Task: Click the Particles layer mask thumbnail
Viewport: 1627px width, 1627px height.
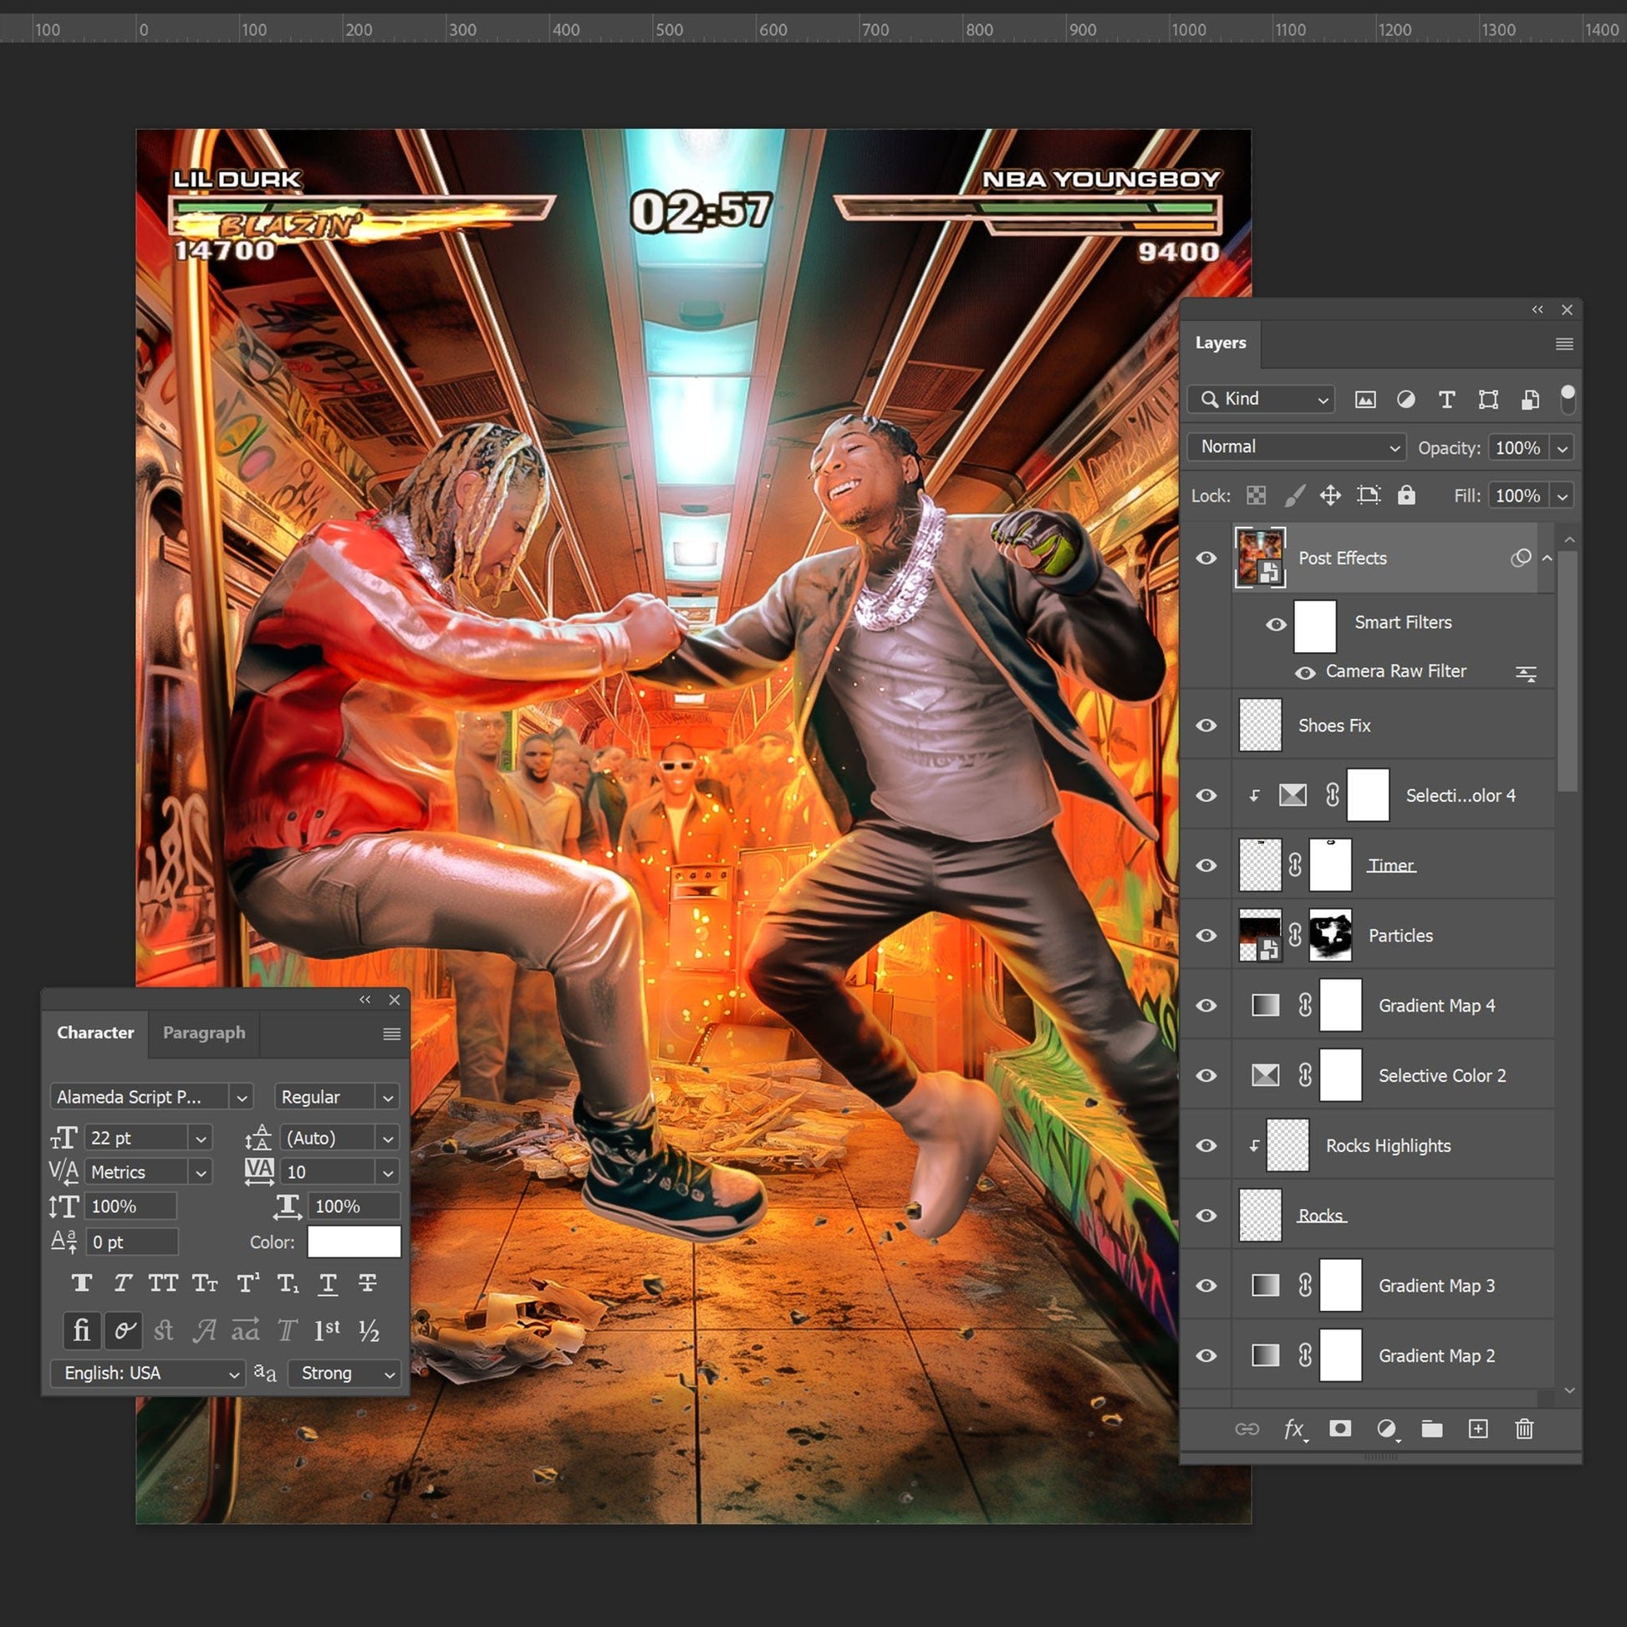Action: [x=1330, y=936]
